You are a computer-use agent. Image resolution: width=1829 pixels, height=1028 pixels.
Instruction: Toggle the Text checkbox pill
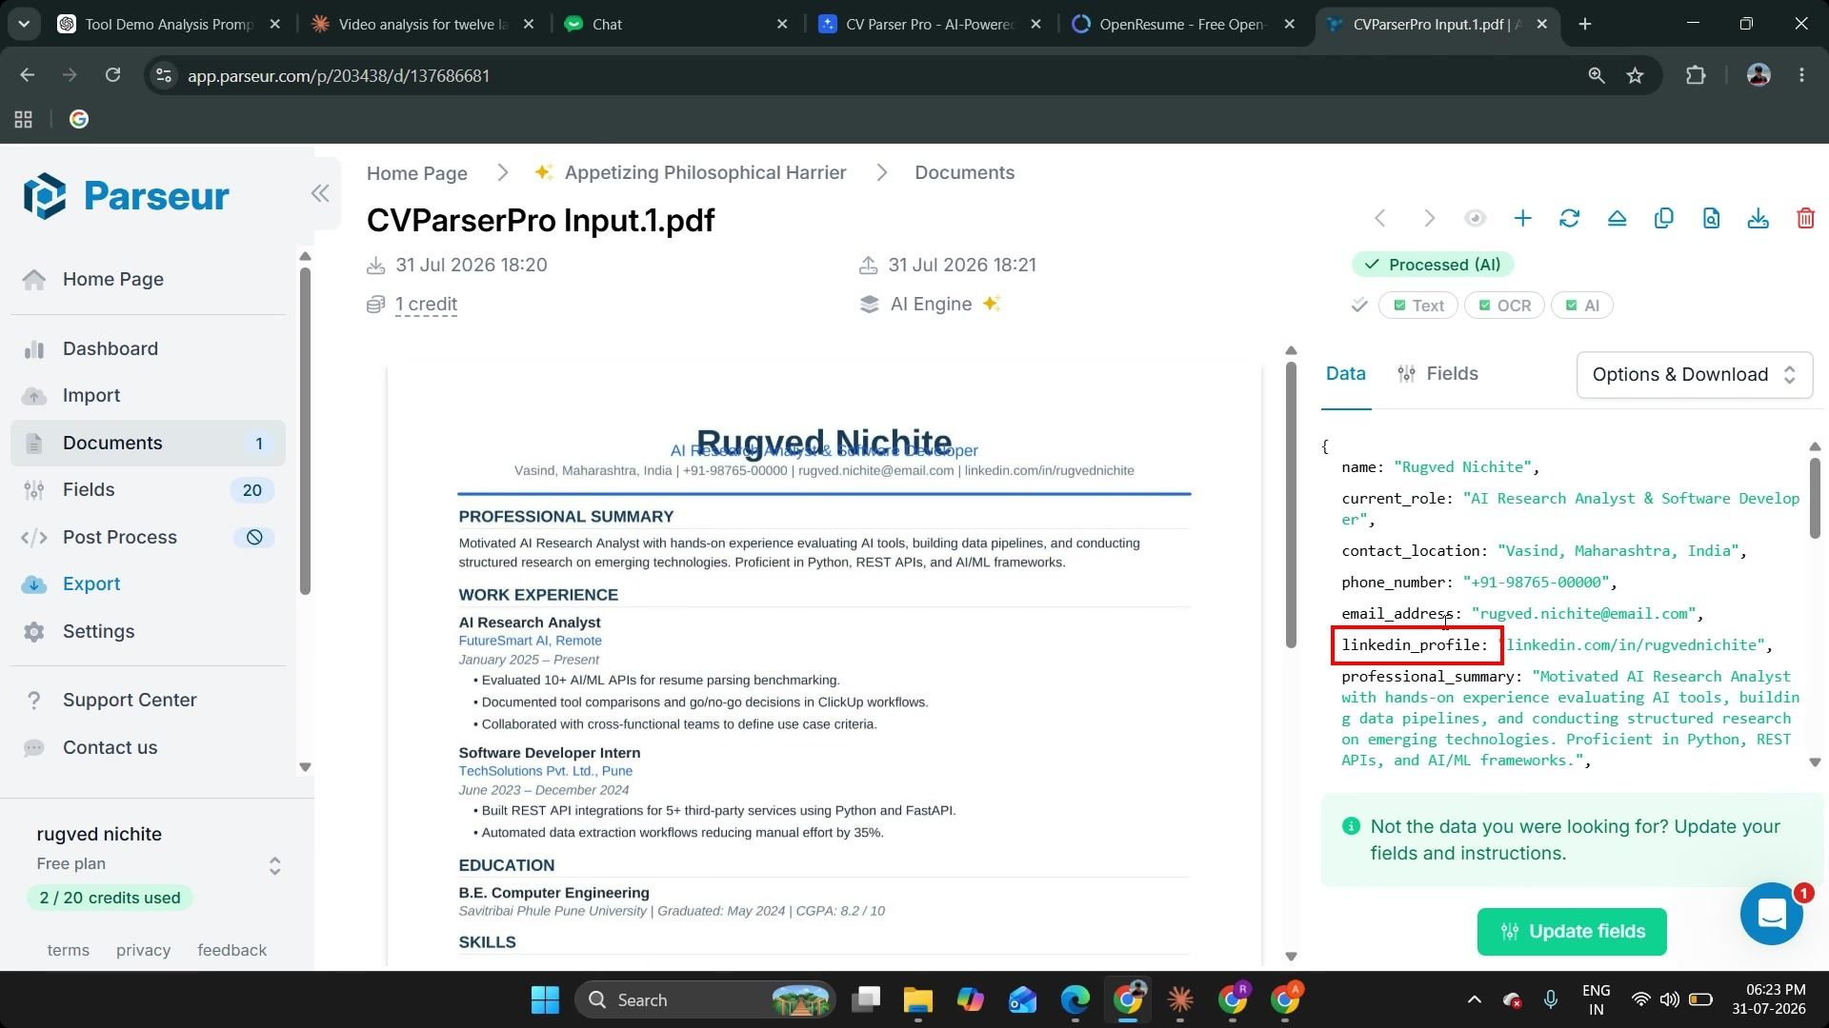point(1417,306)
